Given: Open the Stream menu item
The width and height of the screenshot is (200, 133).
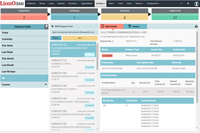Looking at the screenshot, I should coord(42,3).
